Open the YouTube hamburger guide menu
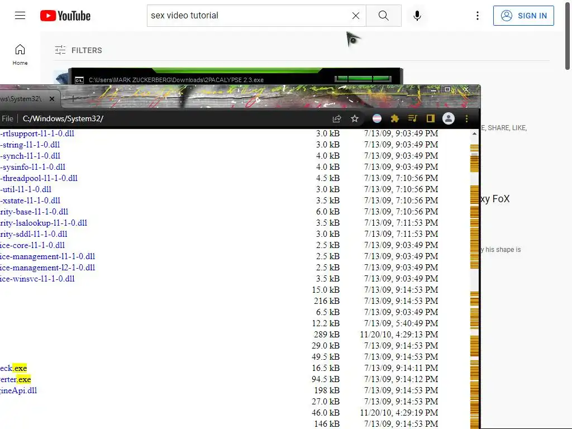The image size is (572, 429). pyautogui.click(x=20, y=15)
